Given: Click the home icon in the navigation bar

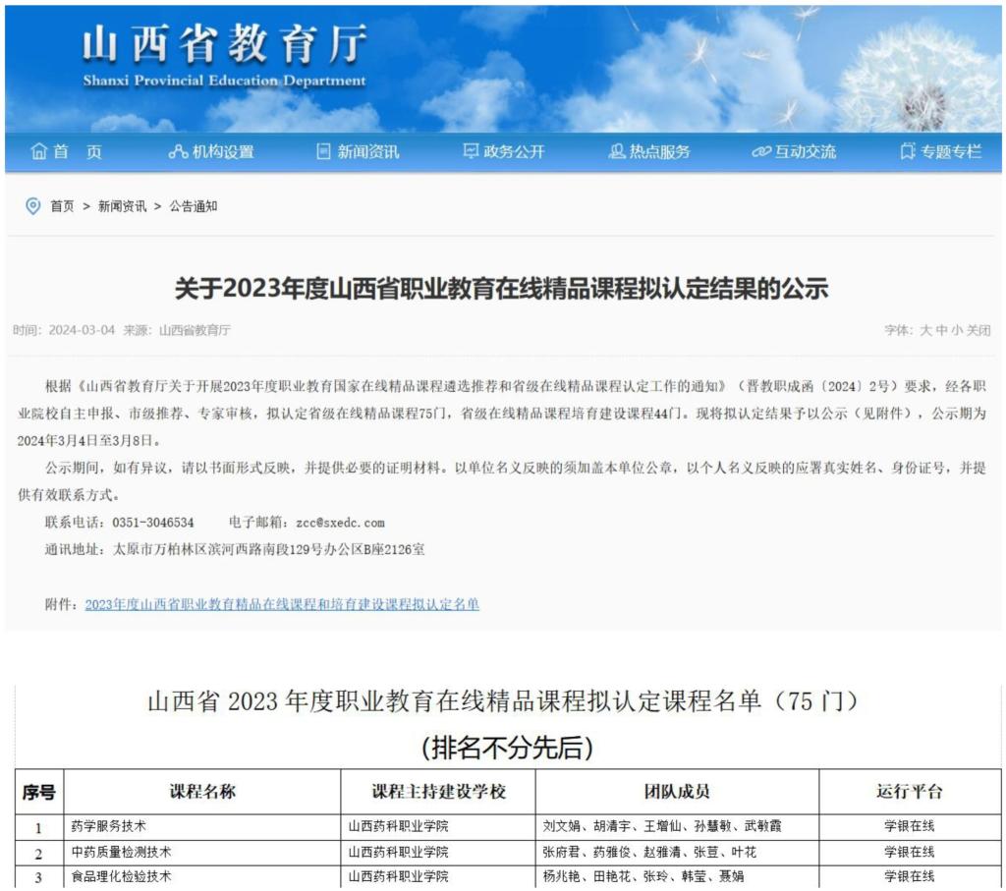Looking at the screenshot, I should 39,151.
